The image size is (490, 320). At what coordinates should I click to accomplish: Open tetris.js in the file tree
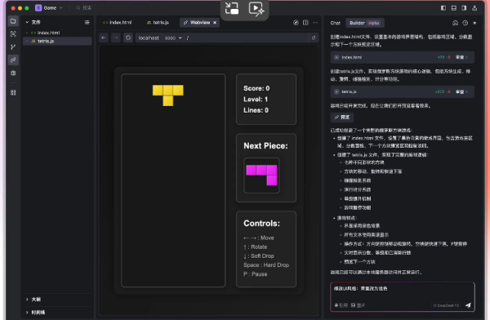[57, 41]
